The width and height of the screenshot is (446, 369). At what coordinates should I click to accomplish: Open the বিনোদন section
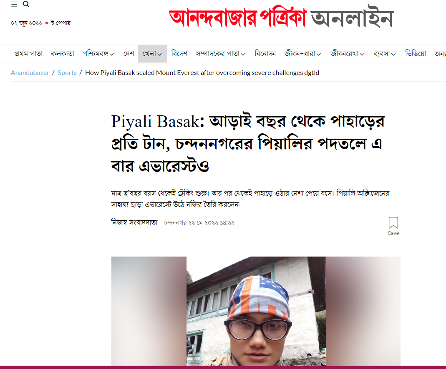coord(265,54)
